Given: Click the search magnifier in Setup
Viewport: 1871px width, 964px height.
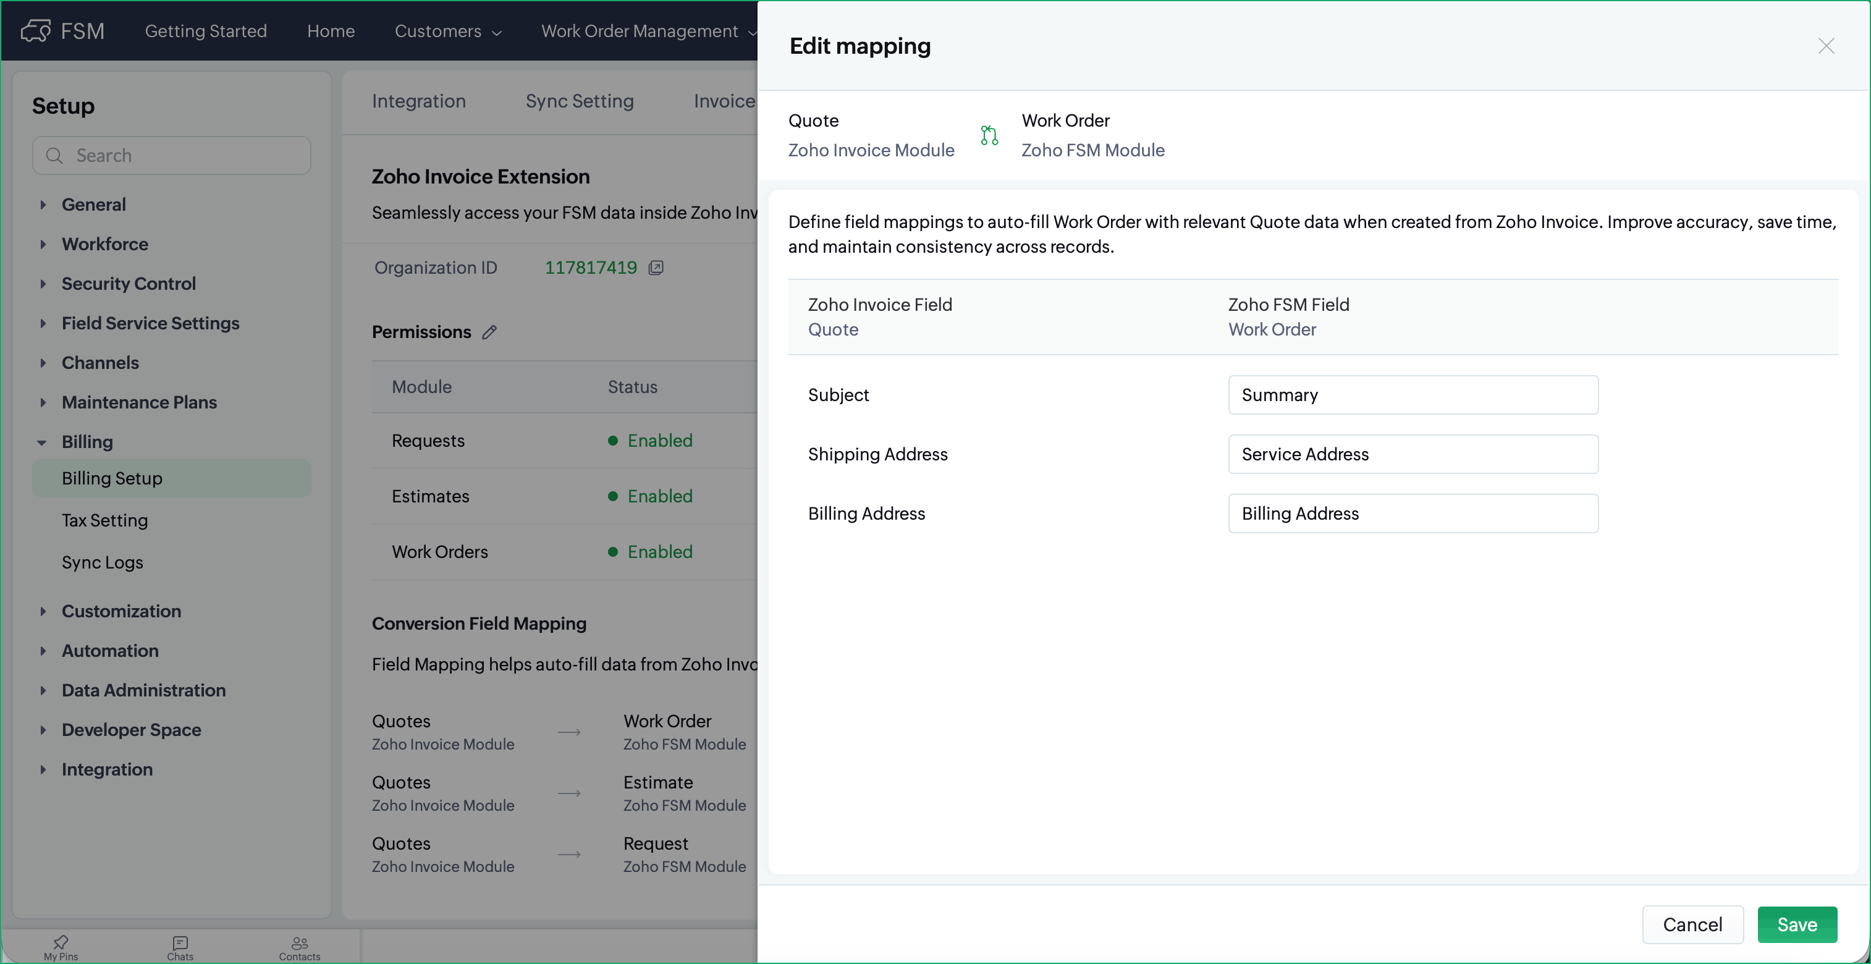Looking at the screenshot, I should coord(54,156).
